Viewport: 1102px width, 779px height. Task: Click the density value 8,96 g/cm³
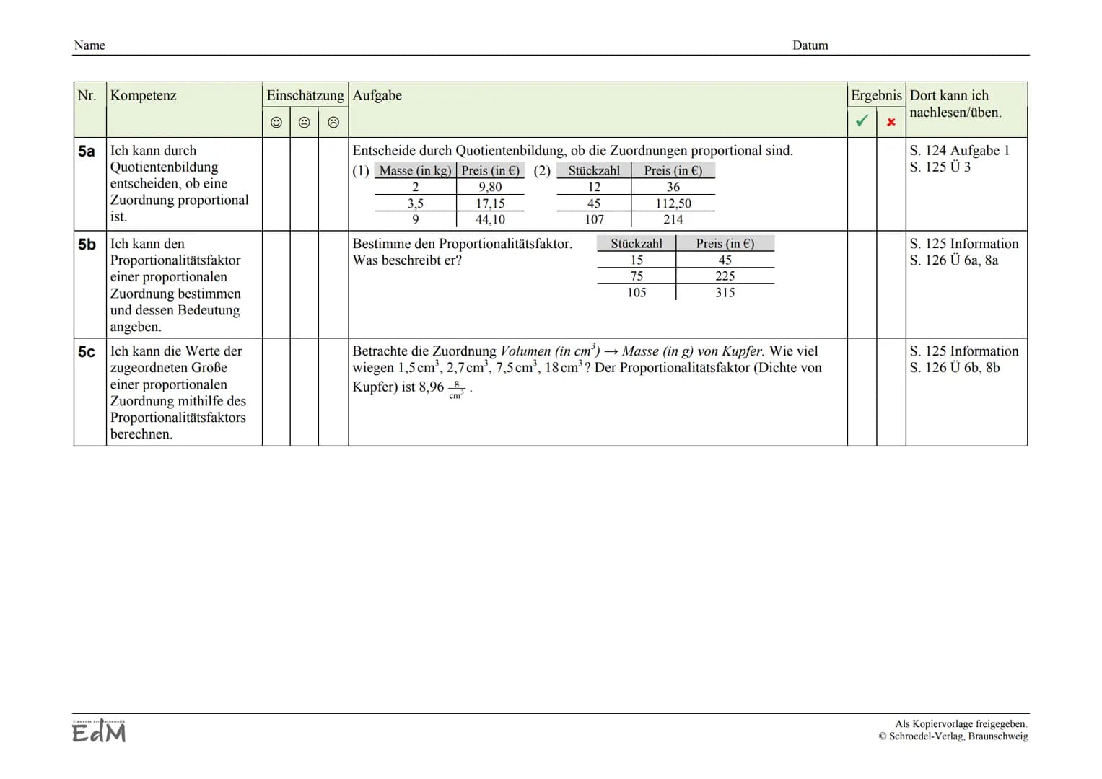(x=442, y=388)
